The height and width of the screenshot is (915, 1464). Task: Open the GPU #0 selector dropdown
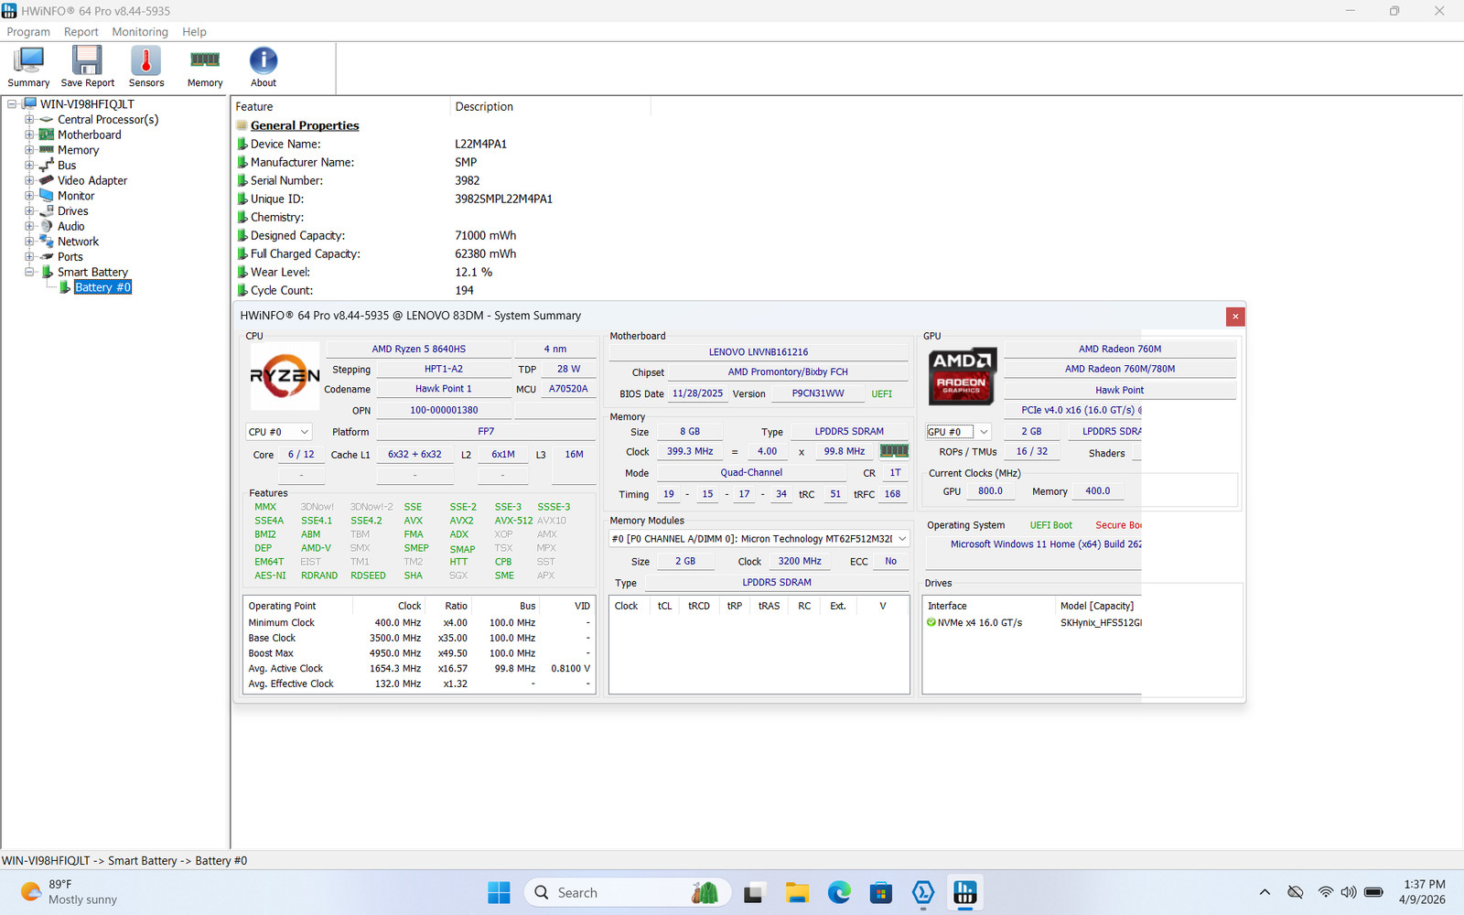pyautogui.click(x=958, y=432)
